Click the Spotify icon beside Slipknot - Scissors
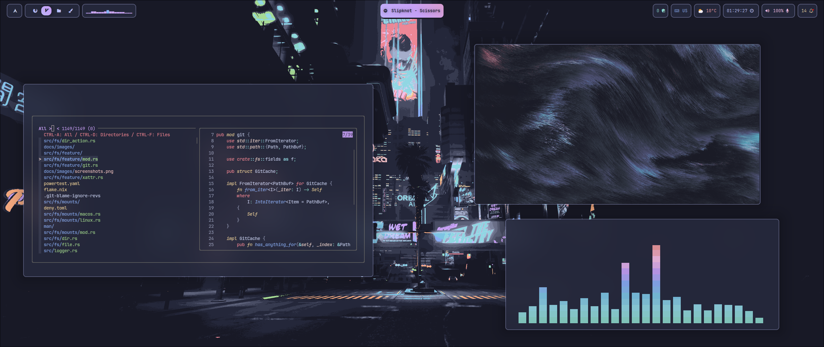824x347 pixels. 385,11
